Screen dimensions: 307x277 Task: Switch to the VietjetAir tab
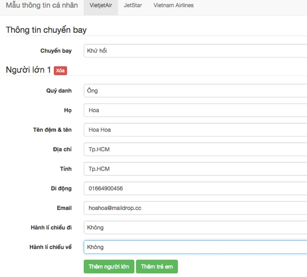click(101, 5)
